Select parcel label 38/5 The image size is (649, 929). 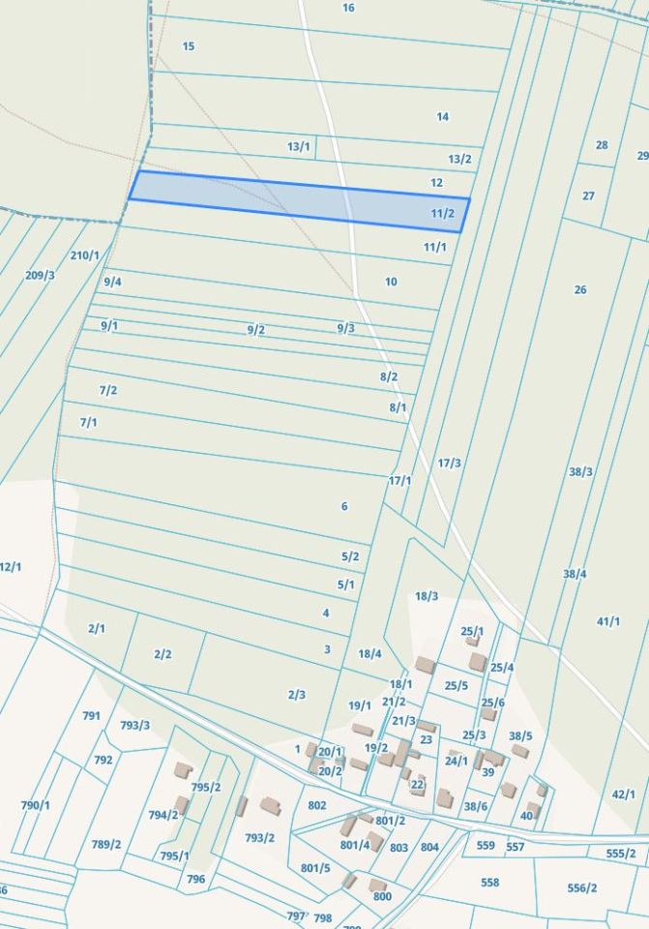(520, 736)
